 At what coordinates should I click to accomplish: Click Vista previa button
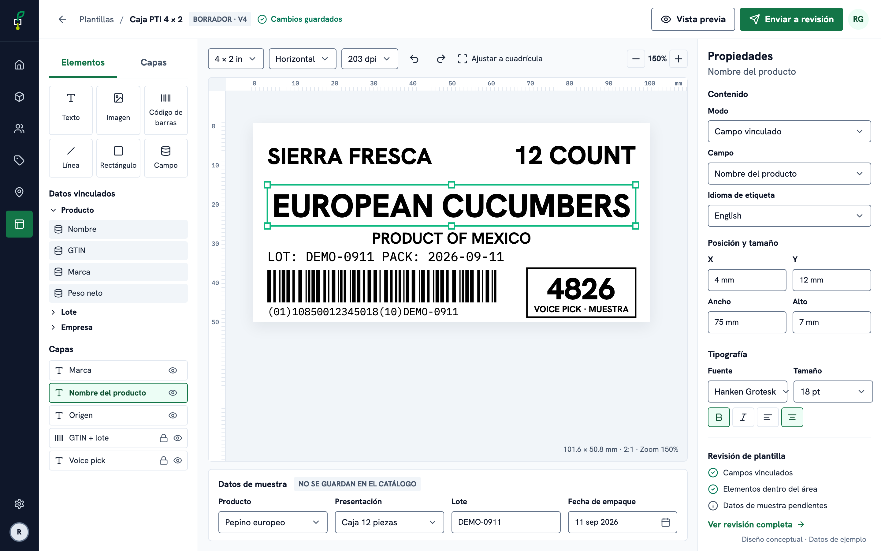(693, 19)
